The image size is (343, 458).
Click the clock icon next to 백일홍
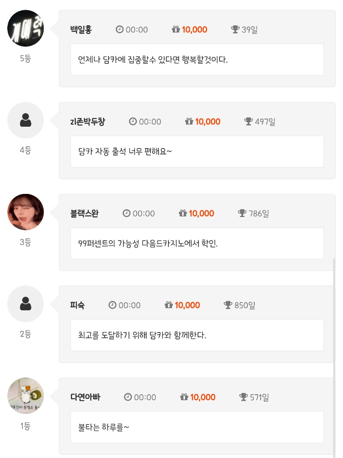120,30
